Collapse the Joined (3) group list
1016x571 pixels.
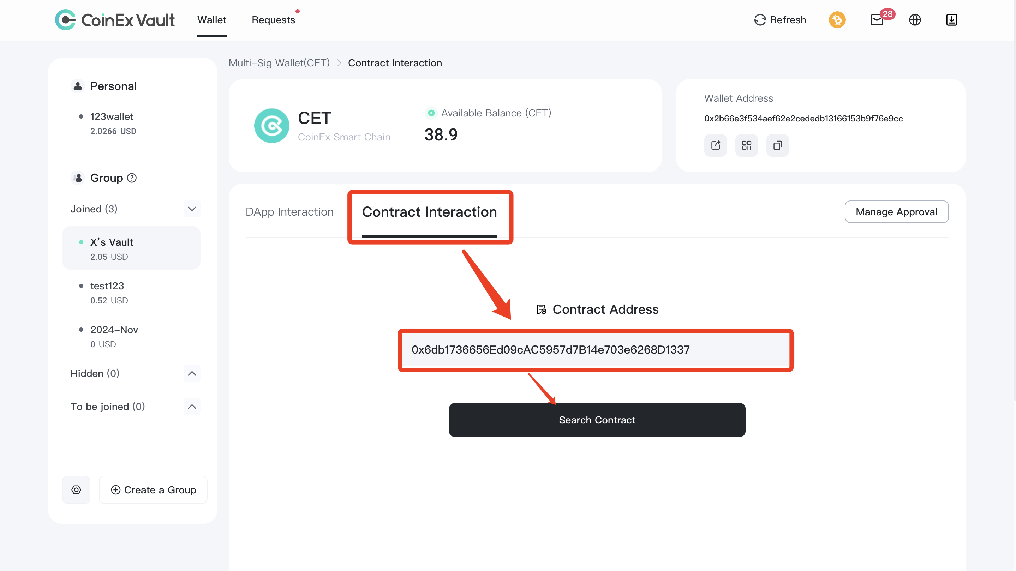tap(192, 209)
